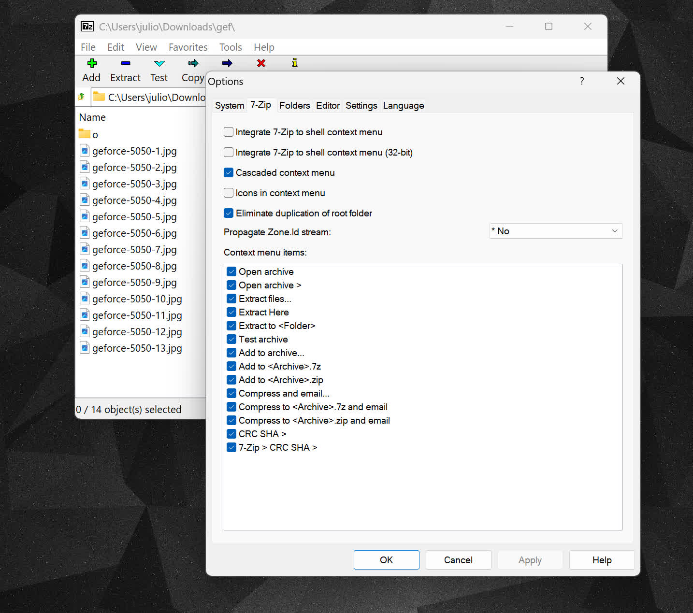The height and width of the screenshot is (613, 693).
Task: Uncheck Extract to <Folder> item
Action: [231, 326]
